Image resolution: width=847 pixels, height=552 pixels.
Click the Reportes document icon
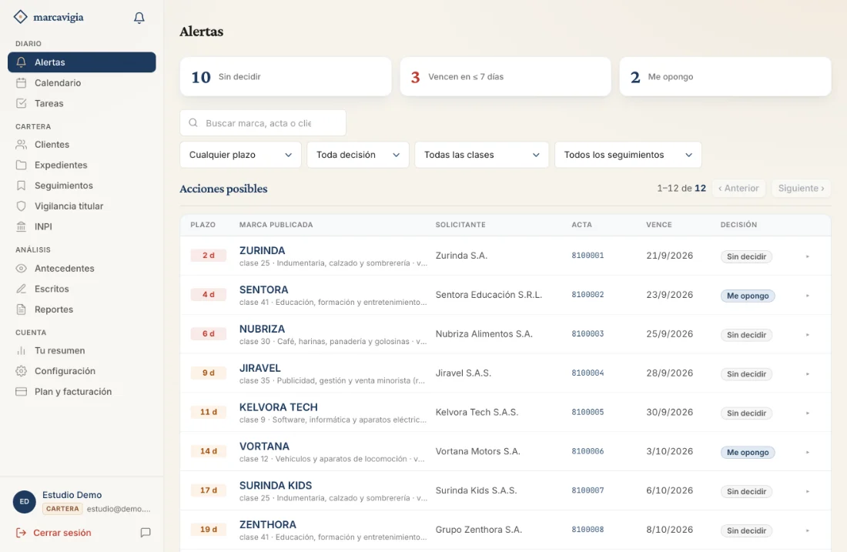pyautogui.click(x=21, y=309)
